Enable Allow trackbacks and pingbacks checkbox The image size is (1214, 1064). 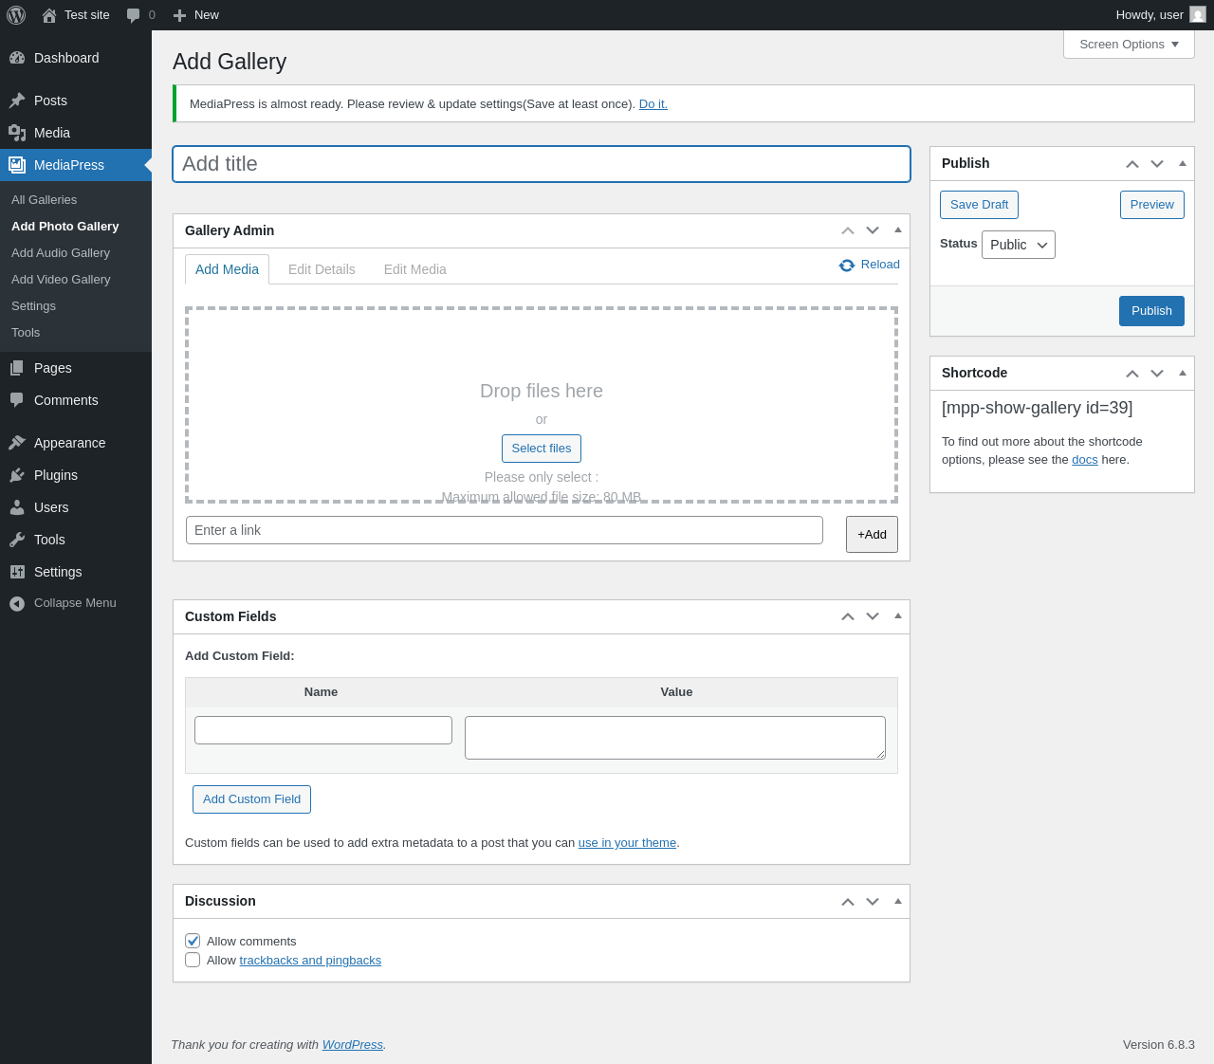click(x=193, y=960)
